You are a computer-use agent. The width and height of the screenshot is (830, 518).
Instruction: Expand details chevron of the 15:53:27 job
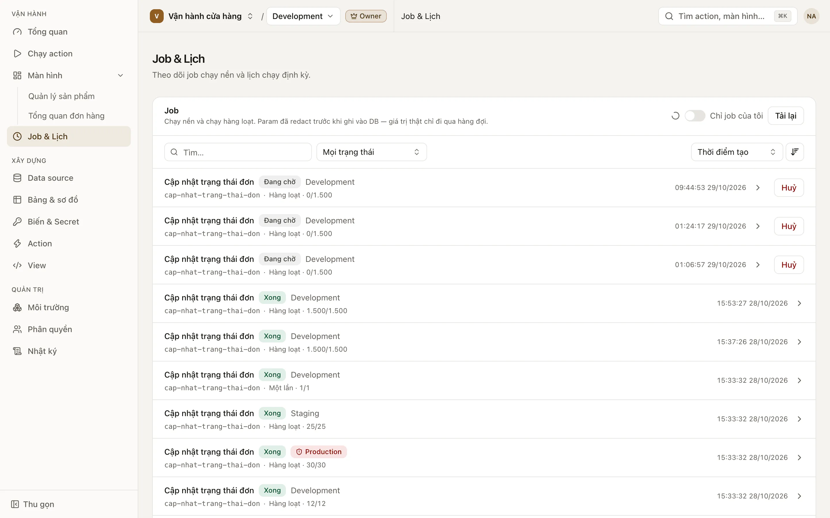click(799, 303)
